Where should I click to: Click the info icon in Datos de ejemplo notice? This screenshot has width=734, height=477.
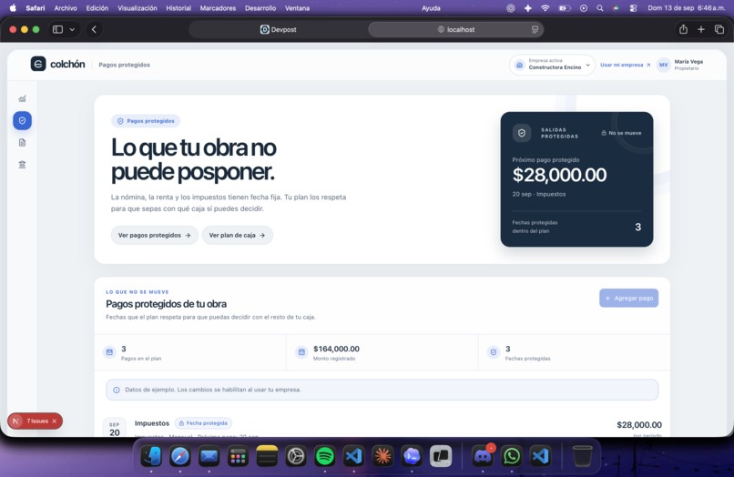[117, 390]
